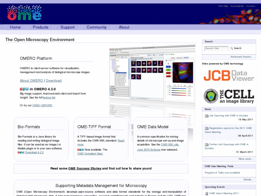Image resolution: width=261 pixels, height=196 pixels.
Task: Click the OMERO Platform heading
Action: [36, 58]
